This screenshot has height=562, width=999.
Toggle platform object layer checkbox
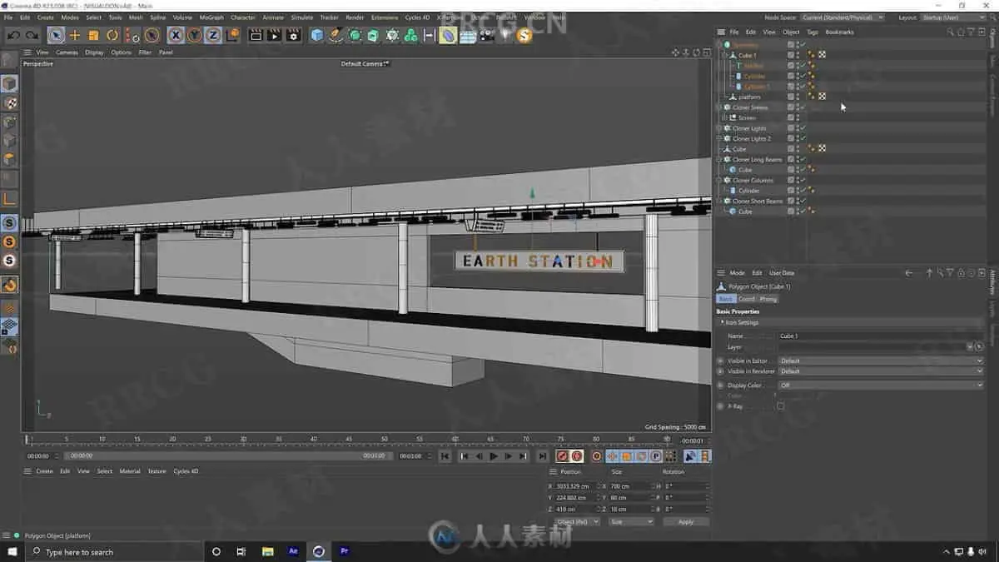click(x=791, y=97)
